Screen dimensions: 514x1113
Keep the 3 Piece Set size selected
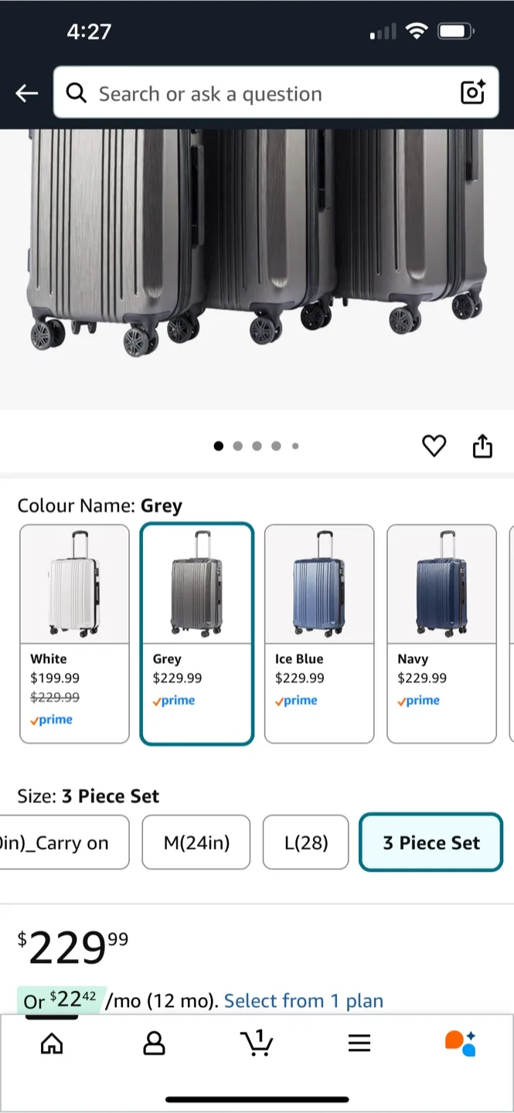(x=431, y=842)
